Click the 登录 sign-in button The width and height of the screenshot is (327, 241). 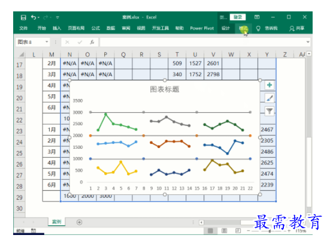point(238,17)
